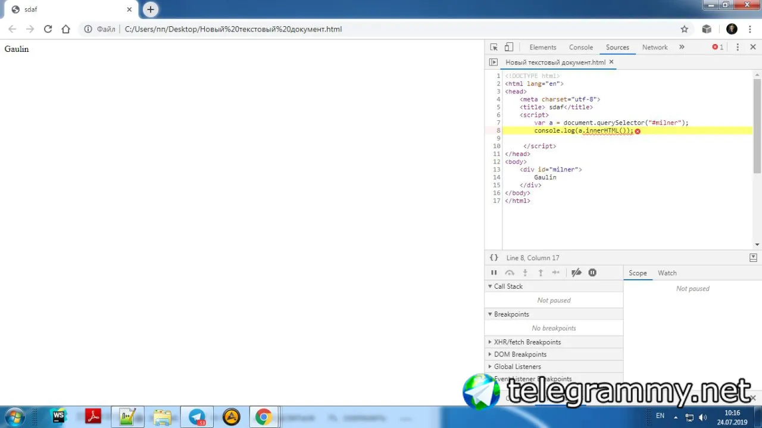
Task: Select the Watch pane tab
Action: click(667, 273)
